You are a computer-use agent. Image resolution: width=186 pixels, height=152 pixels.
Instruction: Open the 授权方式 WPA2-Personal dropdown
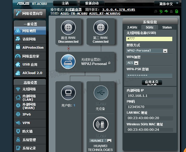pyautogui.click(x=147, y=51)
